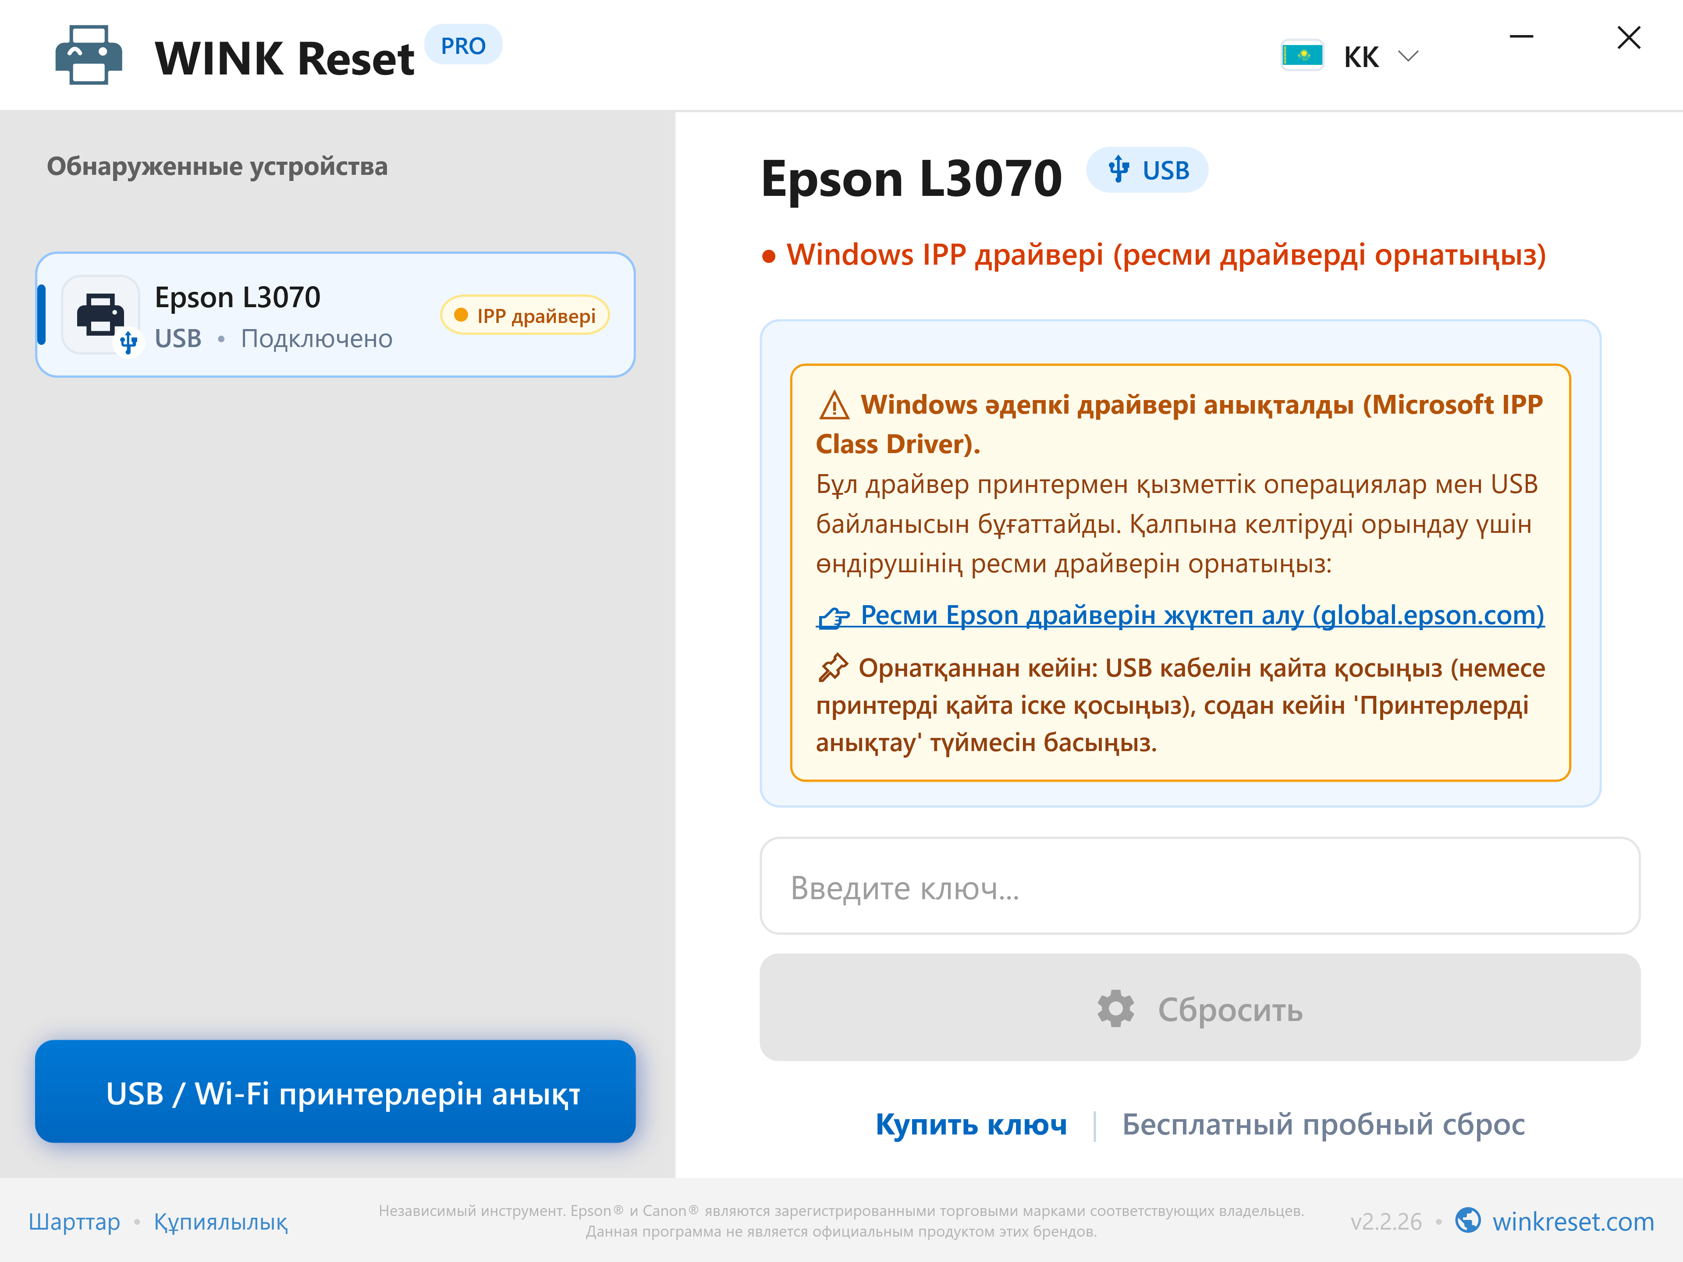Screen dimensions: 1683x1262
Task: Click the PRO badge
Action: pyautogui.click(x=462, y=46)
